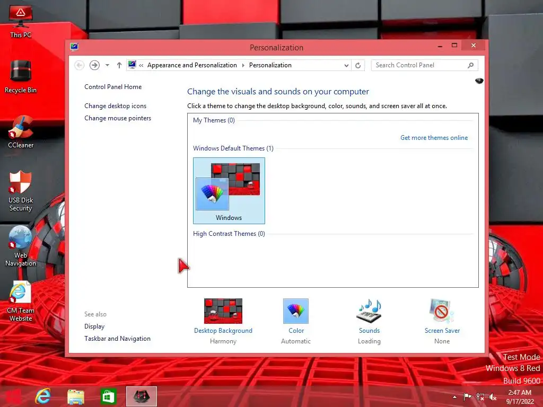Open the CM Team Website shortcut
543x407 pixels.
tap(21, 301)
